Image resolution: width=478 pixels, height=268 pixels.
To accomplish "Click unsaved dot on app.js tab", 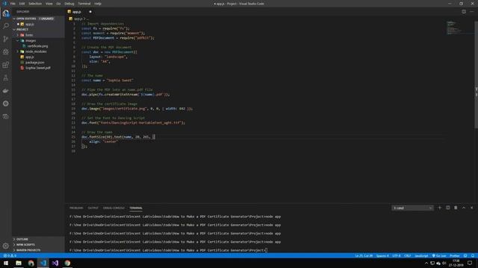I will tap(90, 12).
